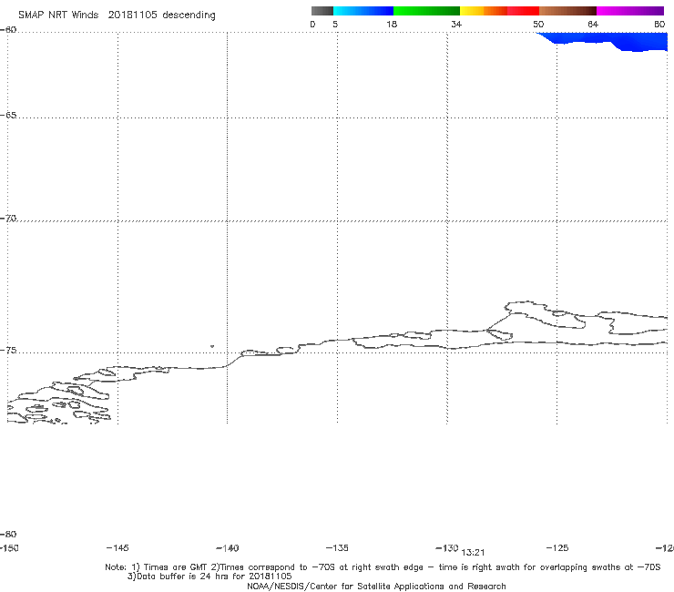Viewport: 674px width, 592px height.
Task: Click the latitude label '-80' on the left axis
Action: tap(8, 534)
